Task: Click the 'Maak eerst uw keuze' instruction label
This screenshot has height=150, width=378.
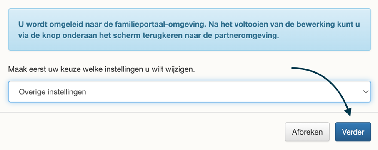Action: (102, 70)
